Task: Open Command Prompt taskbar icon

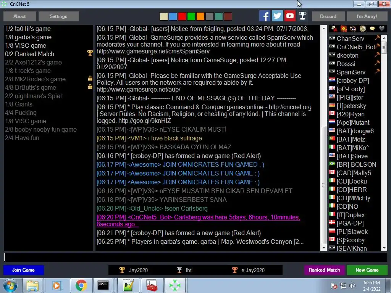Action: [x=103, y=285]
